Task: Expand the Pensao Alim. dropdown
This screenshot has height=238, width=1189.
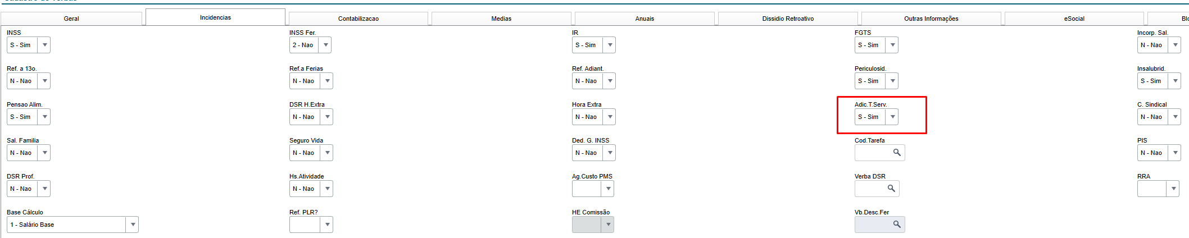Action: click(44, 117)
